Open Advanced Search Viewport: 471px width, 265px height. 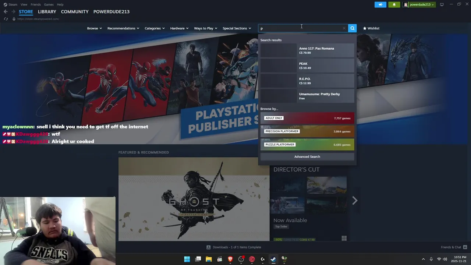[307, 157]
